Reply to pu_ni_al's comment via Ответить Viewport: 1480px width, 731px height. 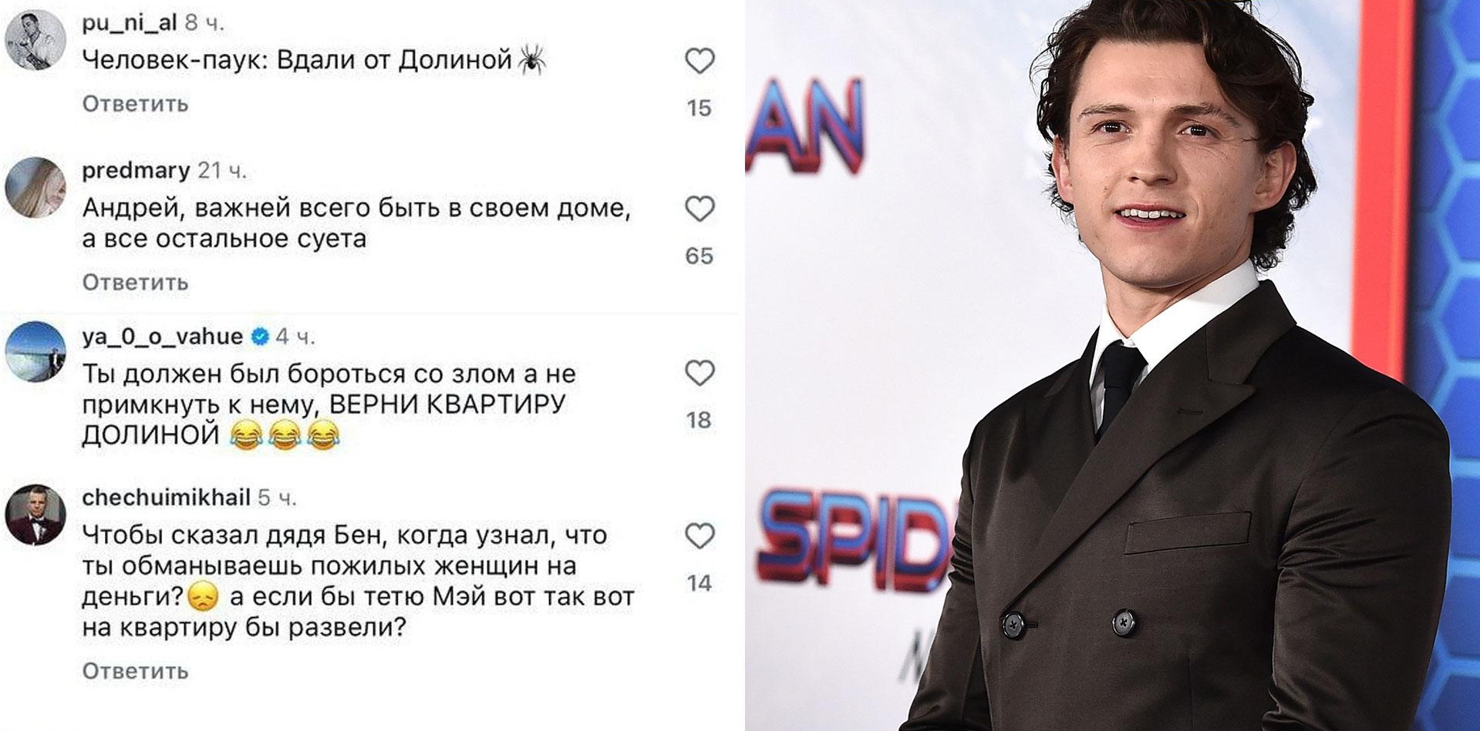[x=135, y=104]
